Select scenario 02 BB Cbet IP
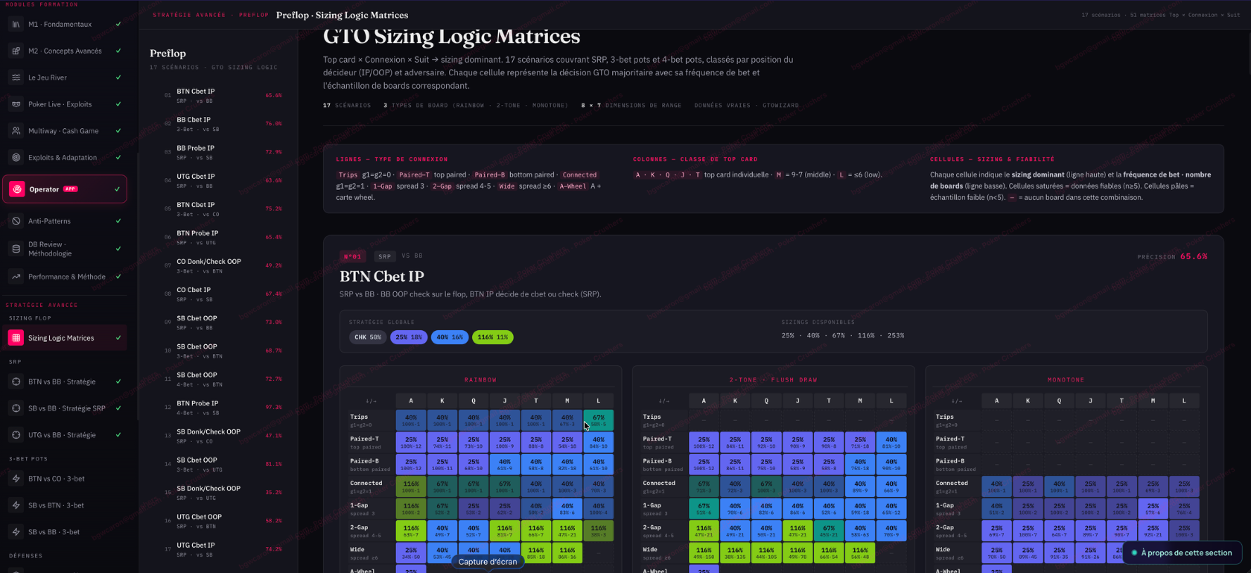Screen dimensions: 1251x573 (x=223, y=124)
